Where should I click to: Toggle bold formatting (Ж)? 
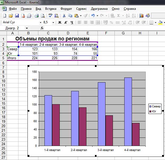(60, 22)
